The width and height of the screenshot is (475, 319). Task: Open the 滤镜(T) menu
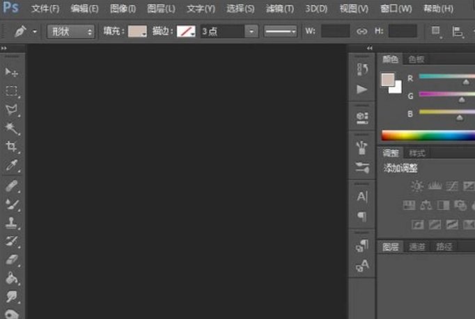280,9
